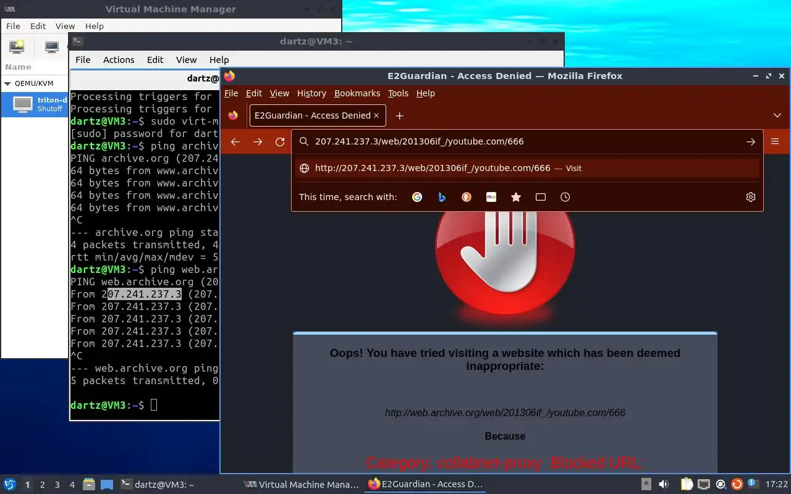Open Actions menu in the terminal window
Viewport: 791px width, 494px height.
click(x=119, y=60)
